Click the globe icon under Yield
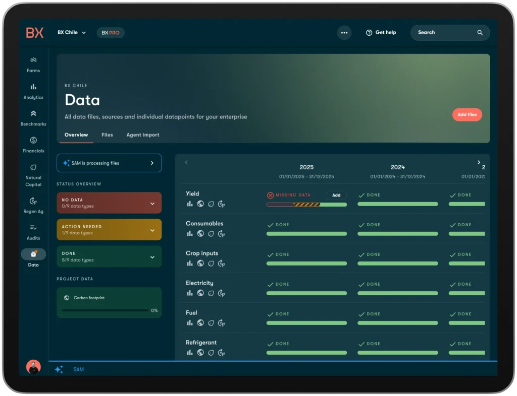 (x=200, y=204)
